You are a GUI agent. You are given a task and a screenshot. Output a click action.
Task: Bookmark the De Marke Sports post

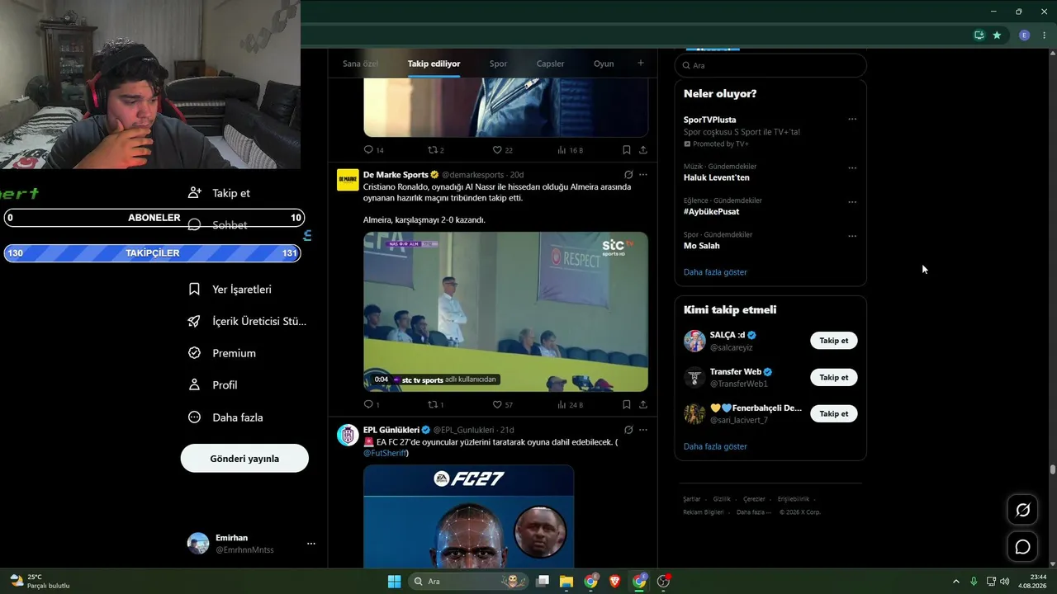pos(627,405)
